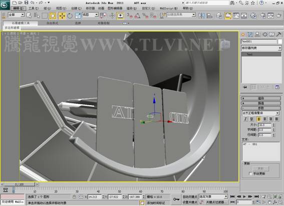The image size is (284, 206).
Task: Click Configure Modifier Sets icon
Action: [x=277, y=87]
